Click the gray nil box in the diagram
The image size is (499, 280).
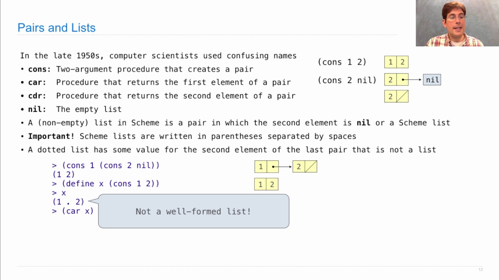click(432, 80)
